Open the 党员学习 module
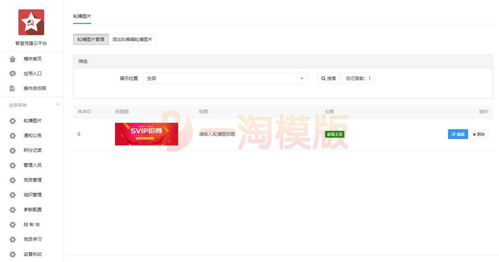 tap(31, 239)
